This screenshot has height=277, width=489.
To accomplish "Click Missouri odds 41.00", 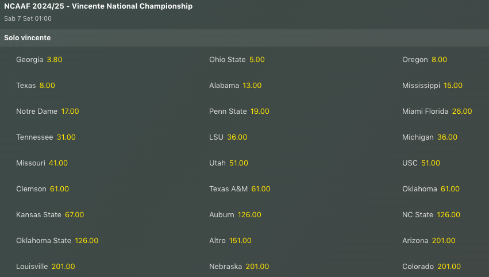I will click(x=58, y=163).
